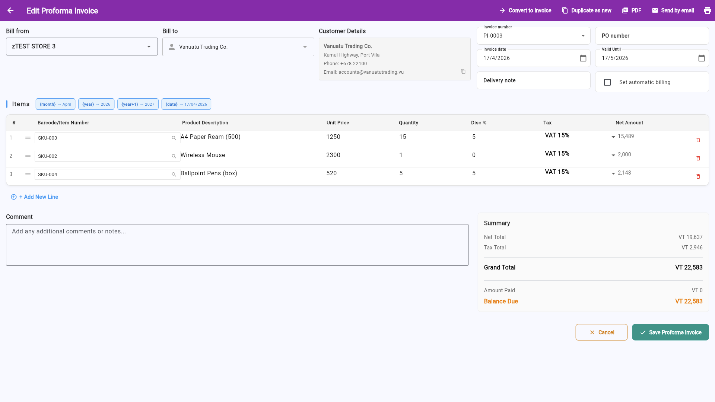Go back using the arrow icon
This screenshot has width=715, height=402.
click(x=10, y=10)
